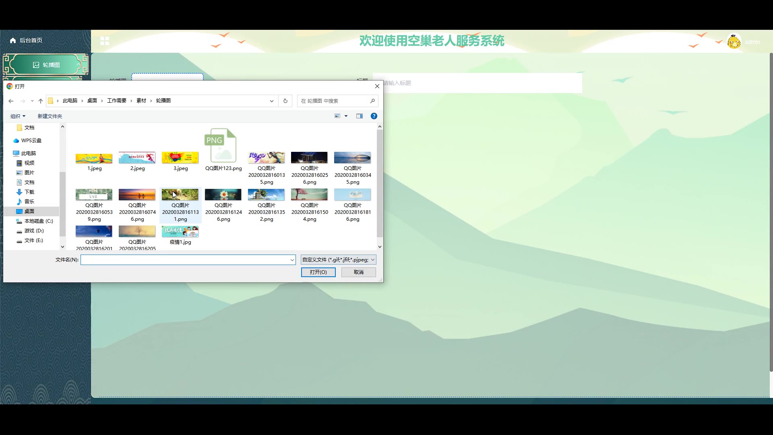Screen dimensions: 773x435
Task: Open the 组织 dropdown menu
Action: [x=18, y=116]
